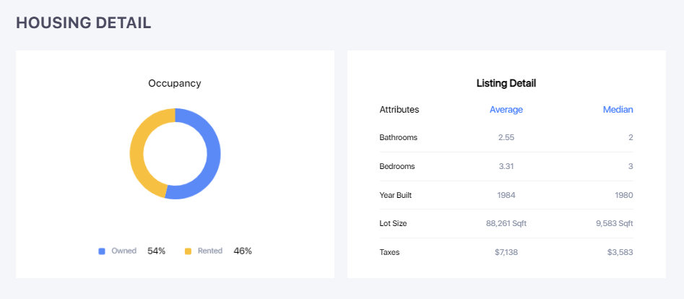Select the Average column header

[506, 110]
